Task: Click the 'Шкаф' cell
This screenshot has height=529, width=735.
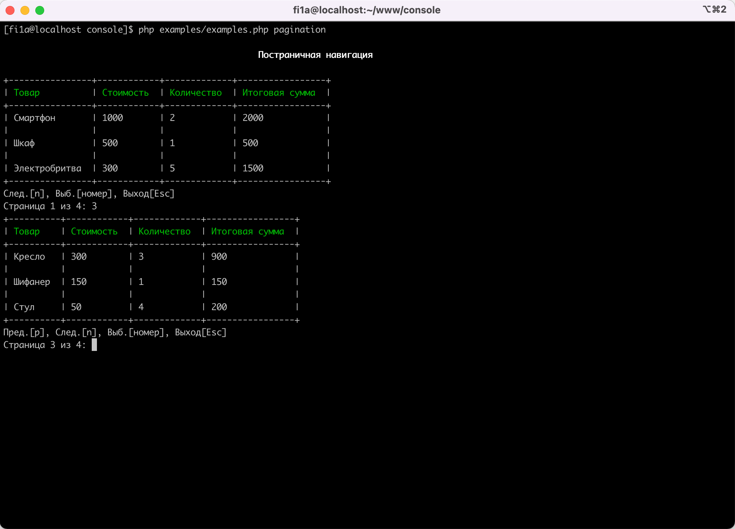Action: [x=24, y=143]
